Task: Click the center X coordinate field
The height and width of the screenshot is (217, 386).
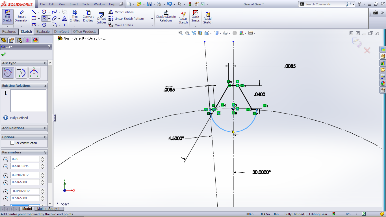Action: coord(25,159)
